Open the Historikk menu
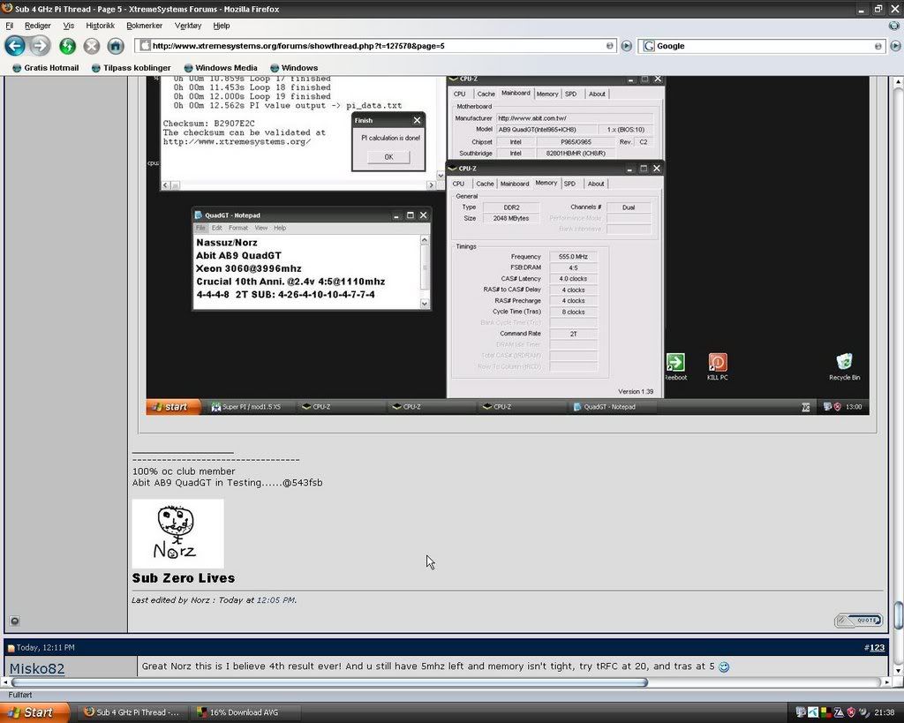This screenshot has width=904, height=723. click(101, 26)
